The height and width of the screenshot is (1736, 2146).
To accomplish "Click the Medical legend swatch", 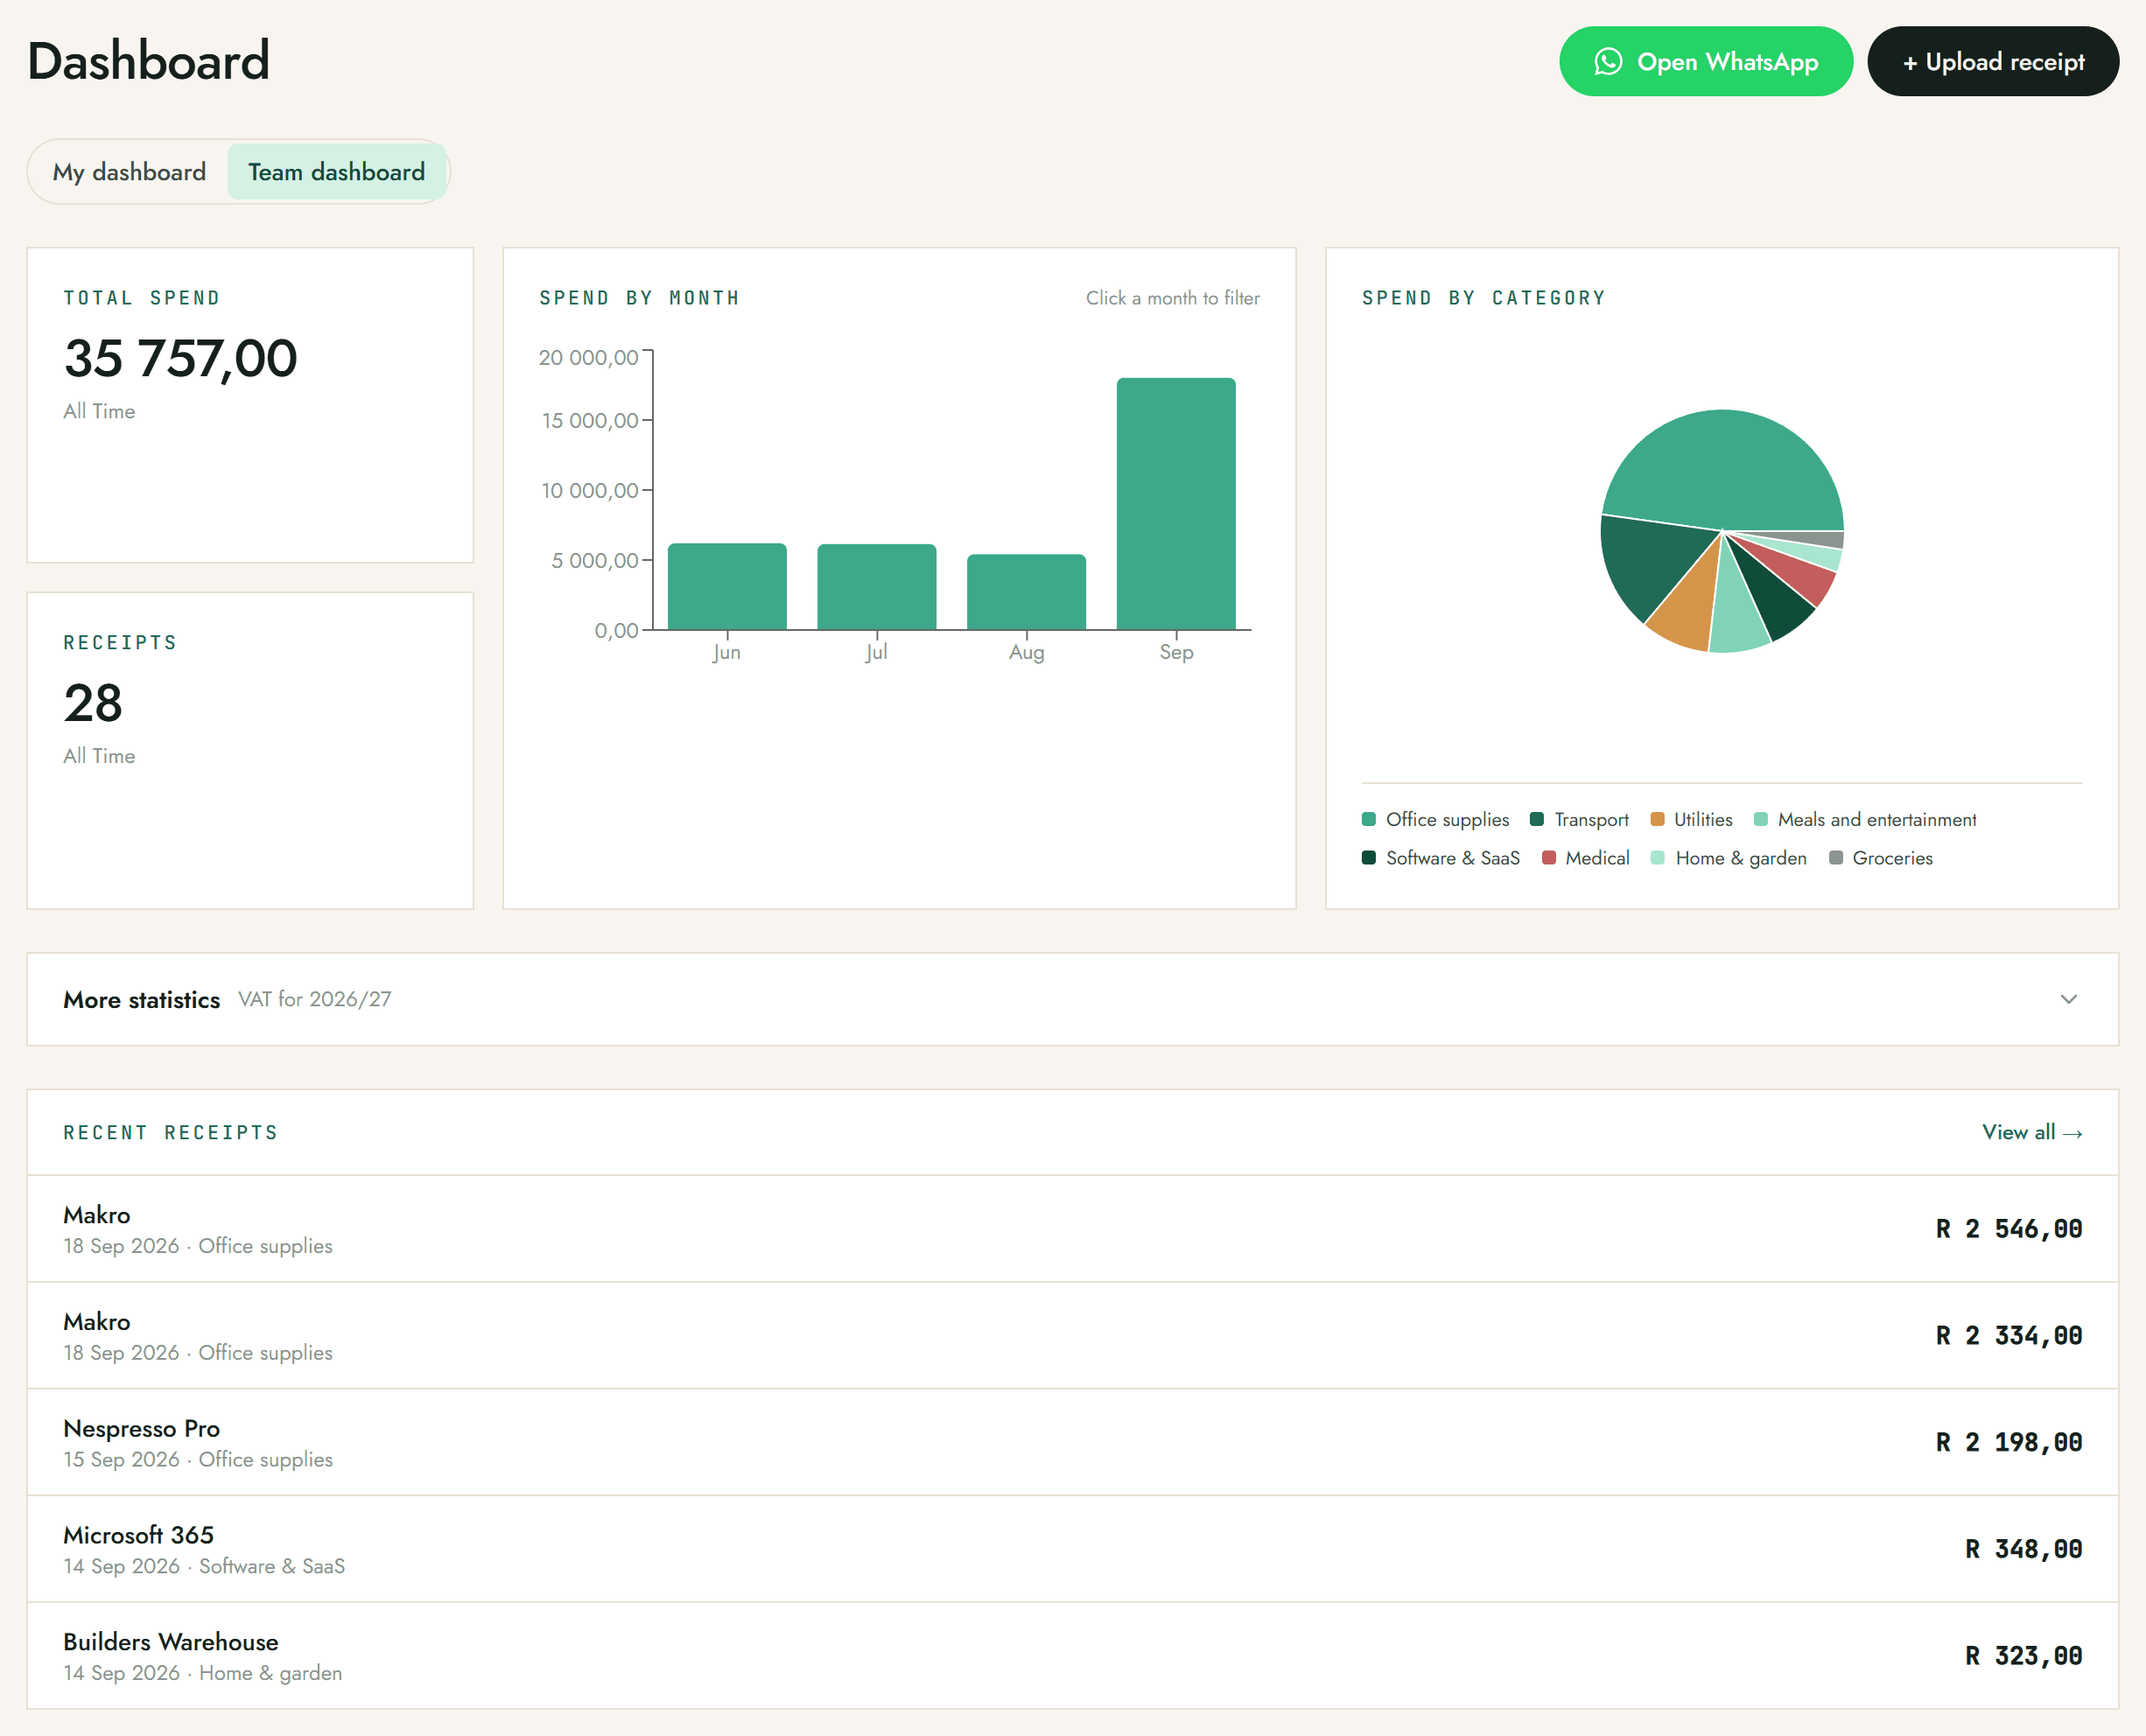I will coord(1549,858).
